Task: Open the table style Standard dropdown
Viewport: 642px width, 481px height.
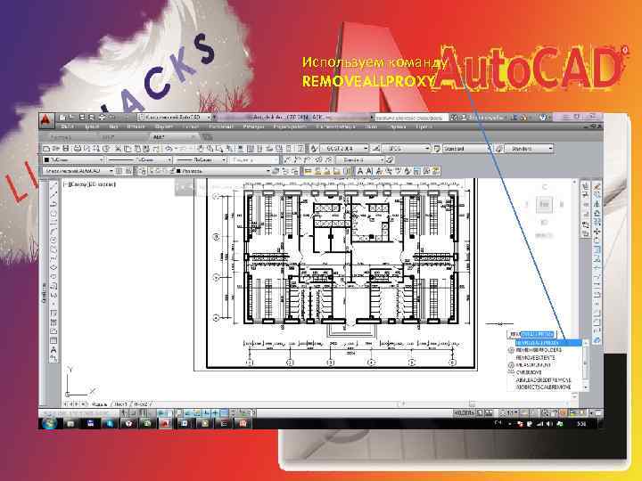Action: pos(466,149)
